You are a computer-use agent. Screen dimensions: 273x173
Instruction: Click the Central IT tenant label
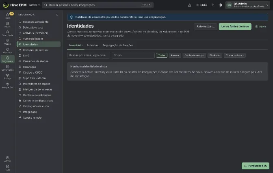click(34, 5)
